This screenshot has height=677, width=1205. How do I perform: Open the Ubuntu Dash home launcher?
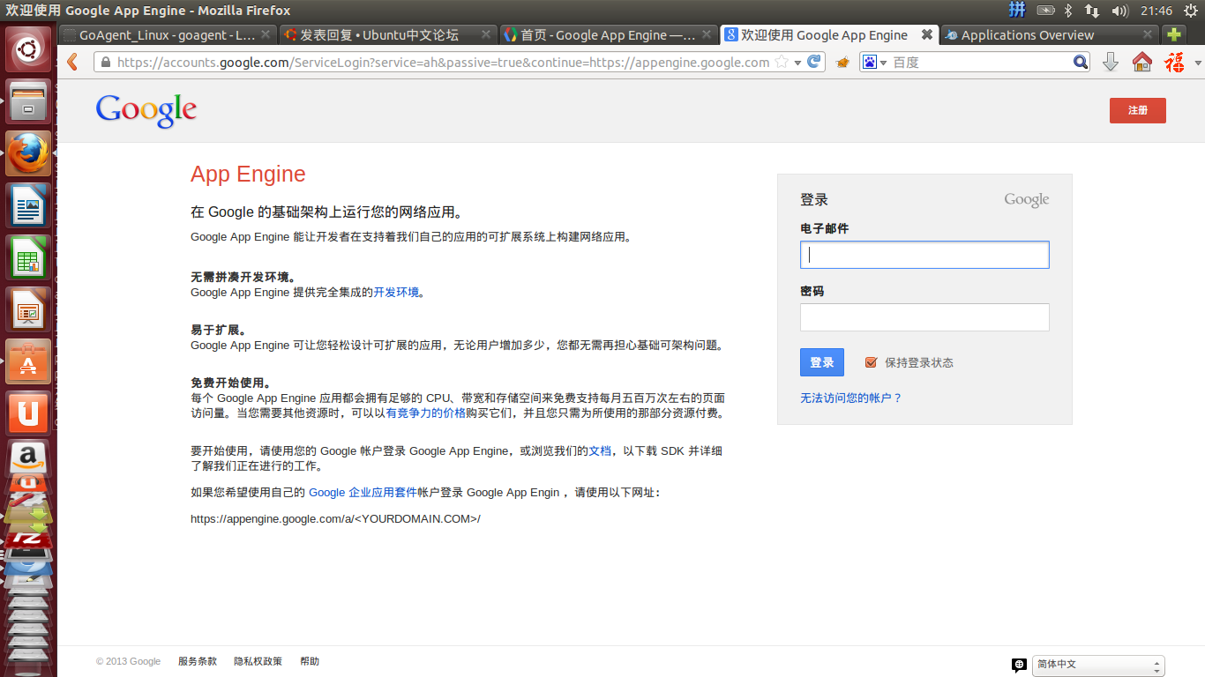28,49
